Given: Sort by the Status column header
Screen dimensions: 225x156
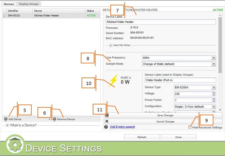Looking at the screenshot, I should (93, 11).
